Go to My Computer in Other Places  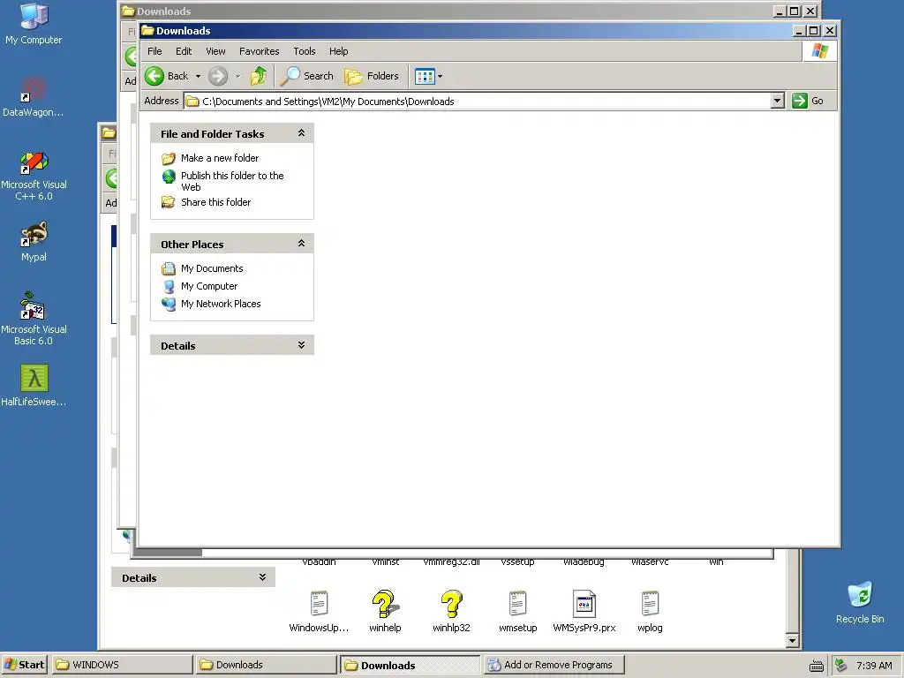coord(208,287)
